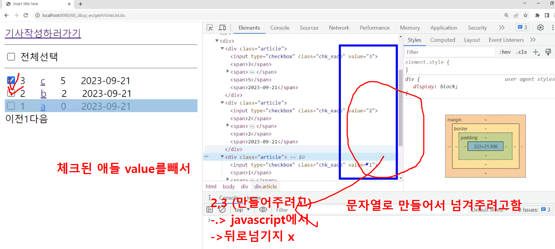The height and width of the screenshot is (249, 555).
Task: Open the tab search chevron
Action: pos(524,3)
